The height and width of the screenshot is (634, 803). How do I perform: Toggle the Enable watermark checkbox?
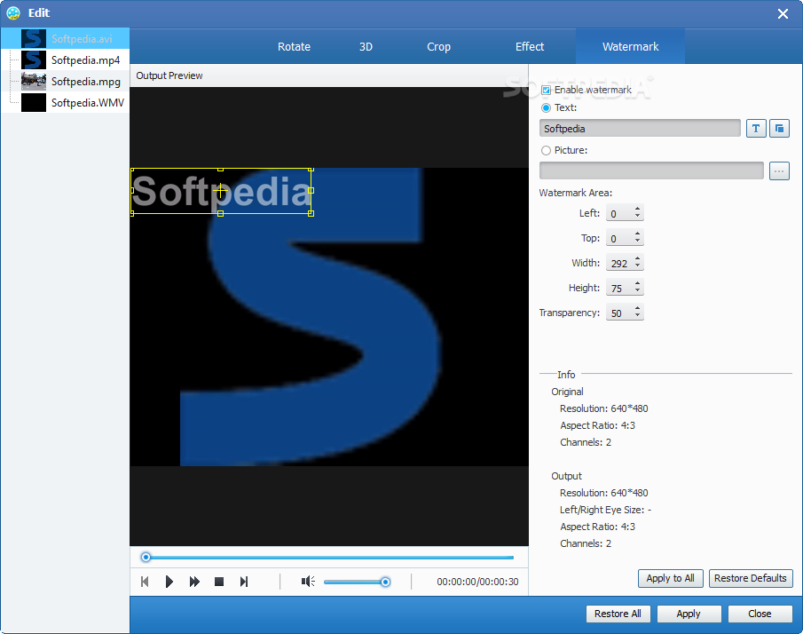click(546, 91)
